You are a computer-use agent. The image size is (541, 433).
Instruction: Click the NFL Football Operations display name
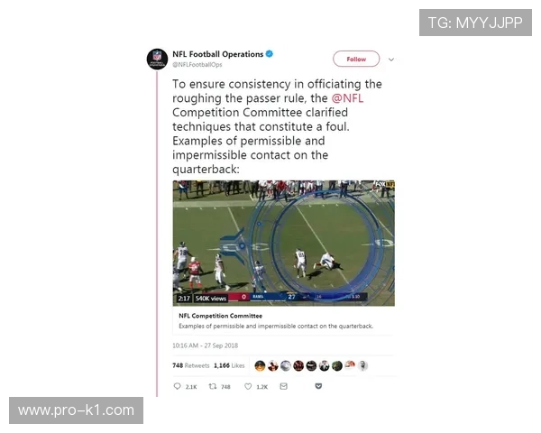coord(217,54)
